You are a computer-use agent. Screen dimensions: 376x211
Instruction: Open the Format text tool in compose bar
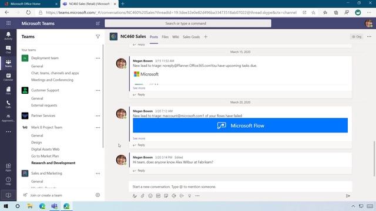[x=135, y=196]
